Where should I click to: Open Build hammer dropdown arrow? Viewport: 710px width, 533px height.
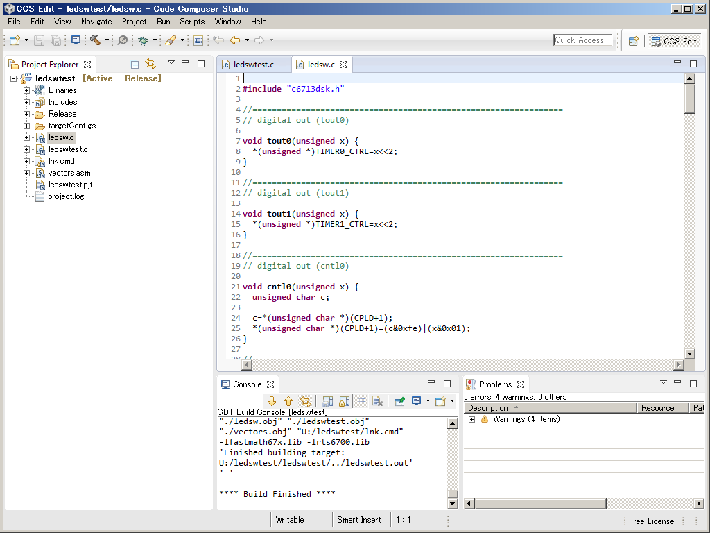107,40
